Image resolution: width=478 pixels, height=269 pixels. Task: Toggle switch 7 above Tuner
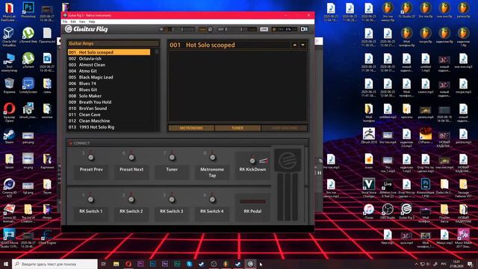coord(172,158)
